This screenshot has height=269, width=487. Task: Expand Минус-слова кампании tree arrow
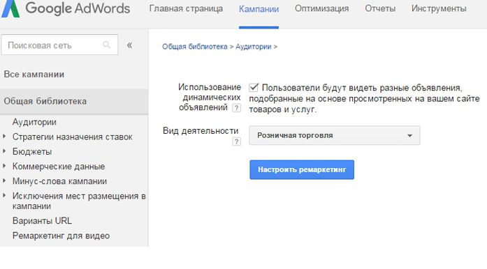pos(4,180)
